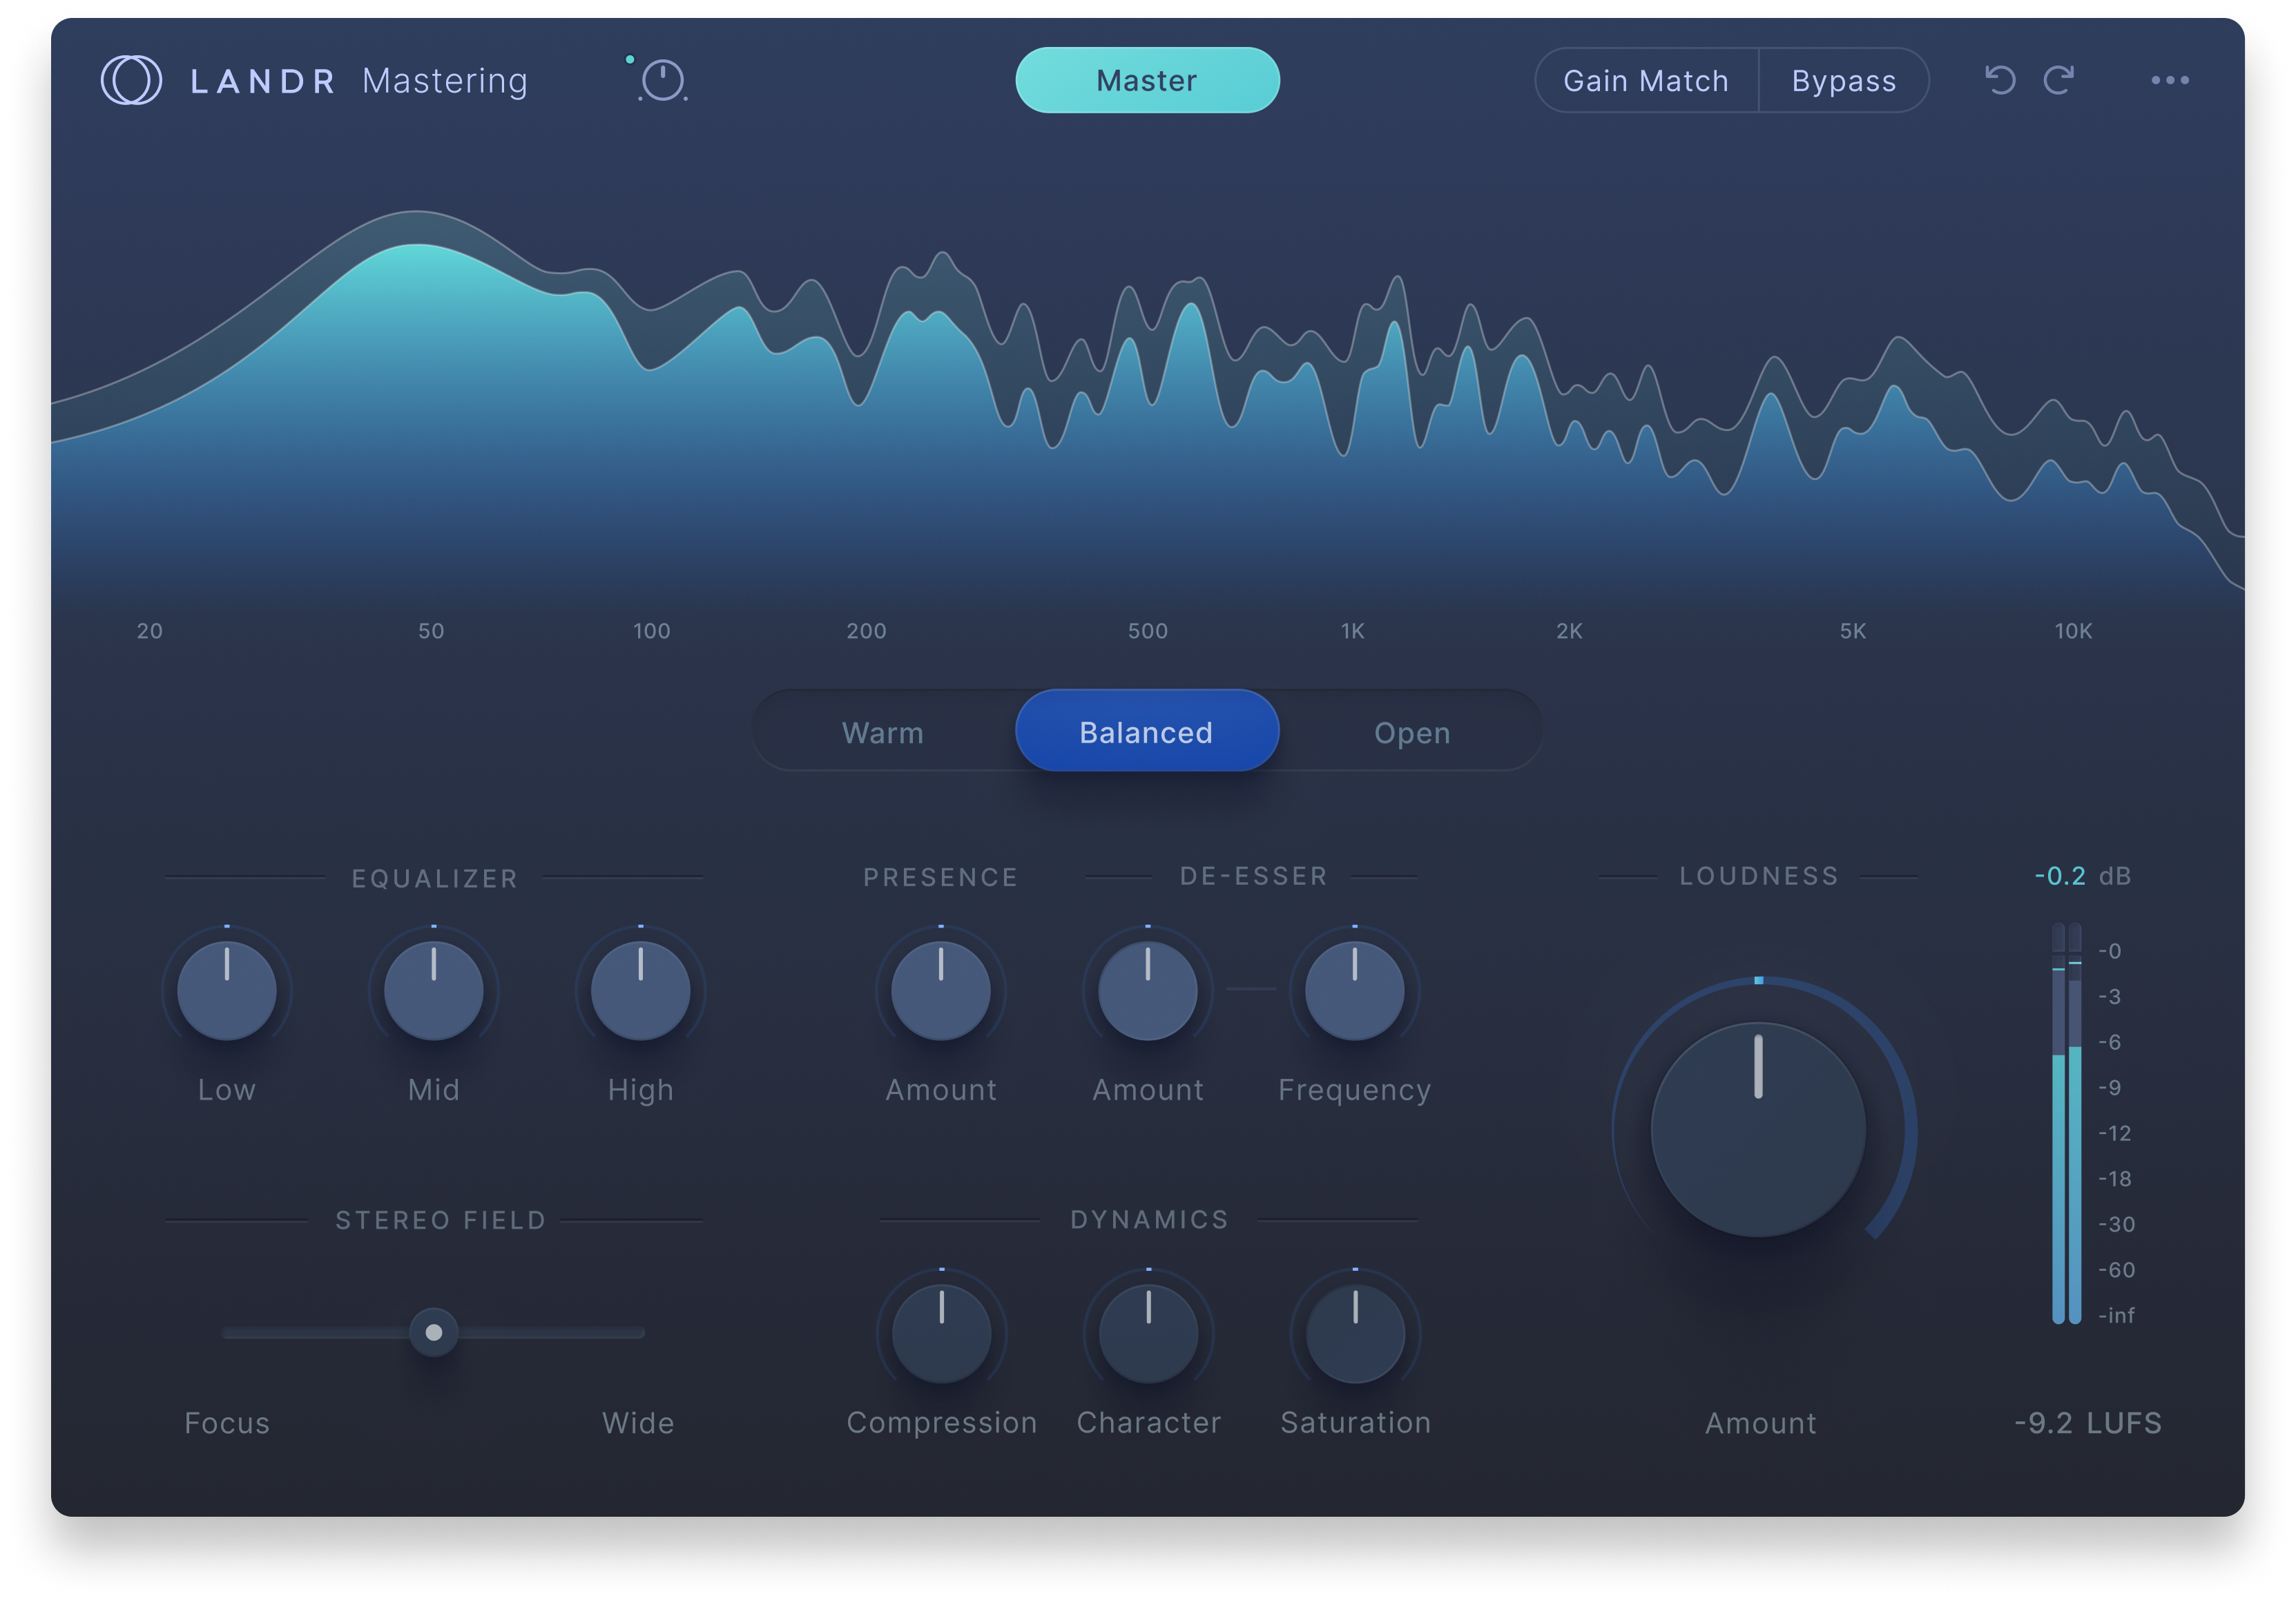Click the Stereo Field slider handle
The height and width of the screenshot is (1601, 2296).
[434, 1332]
